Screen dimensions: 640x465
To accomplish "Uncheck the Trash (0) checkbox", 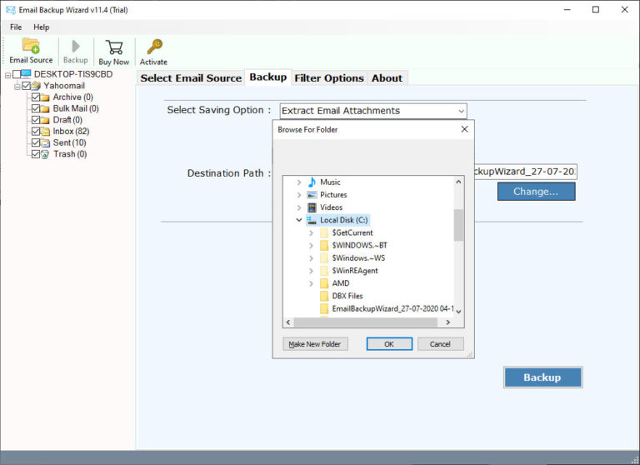I will tap(36, 154).
